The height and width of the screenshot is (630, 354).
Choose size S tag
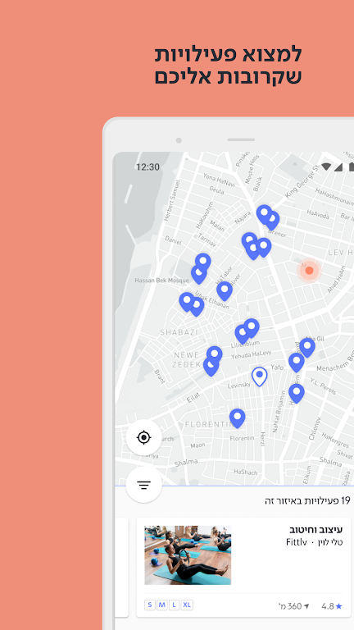(150, 605)
